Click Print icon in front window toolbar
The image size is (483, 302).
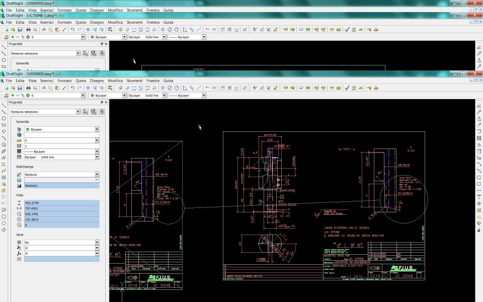point(28,88)
